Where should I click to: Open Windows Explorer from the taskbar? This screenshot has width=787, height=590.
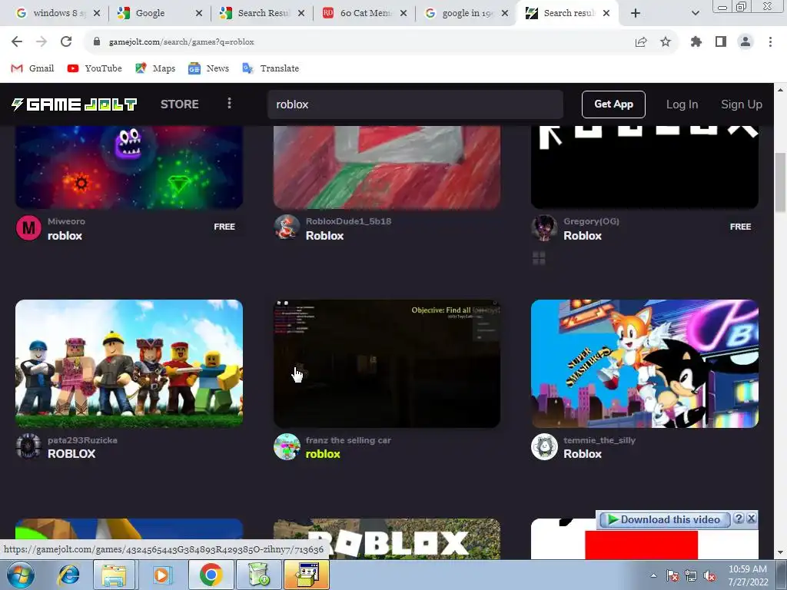pyautogui.click(x=114, y=575)
